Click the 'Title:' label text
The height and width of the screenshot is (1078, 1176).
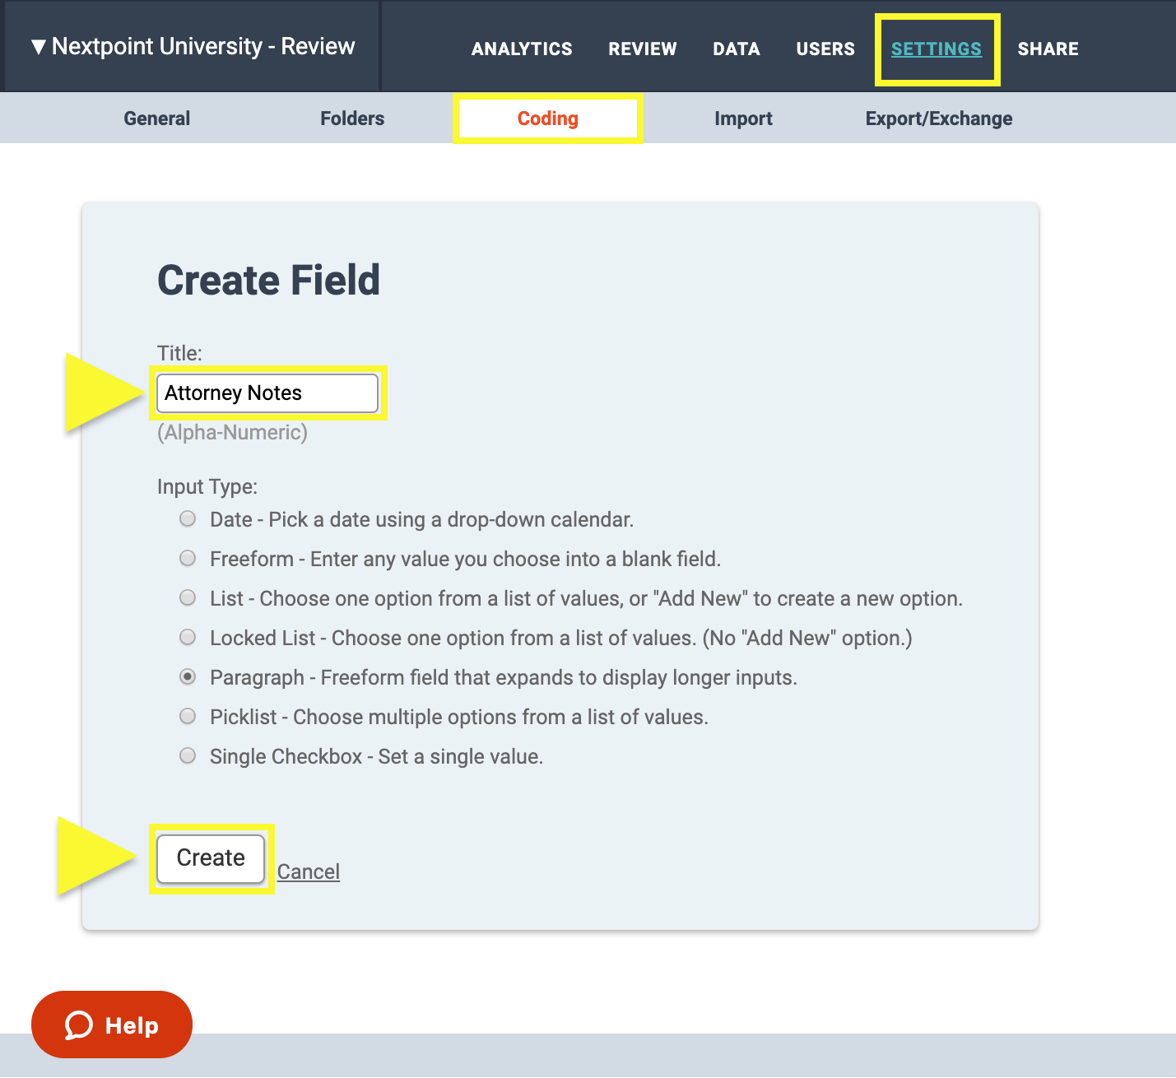(179, 353)
